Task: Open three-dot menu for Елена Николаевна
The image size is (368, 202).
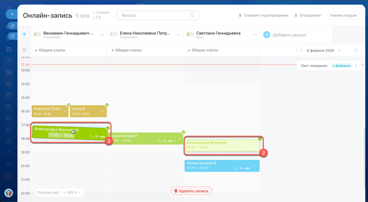Action: tap(178, 35)
